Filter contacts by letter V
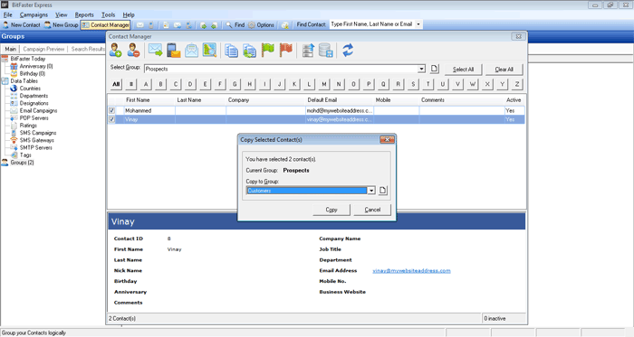The width and height of the screenshot is (634, 337). [457, 84]
